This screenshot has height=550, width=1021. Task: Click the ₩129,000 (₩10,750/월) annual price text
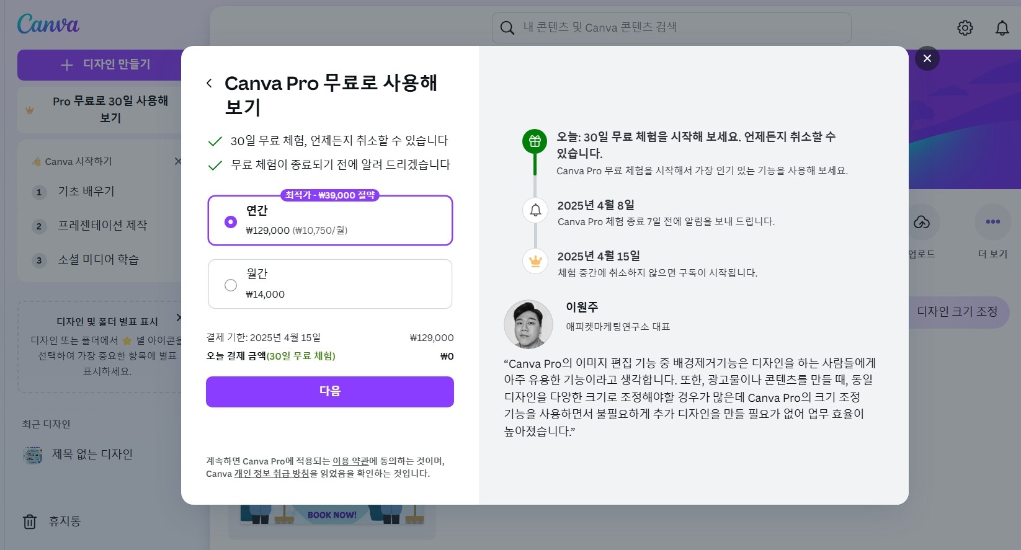(296, 231)
